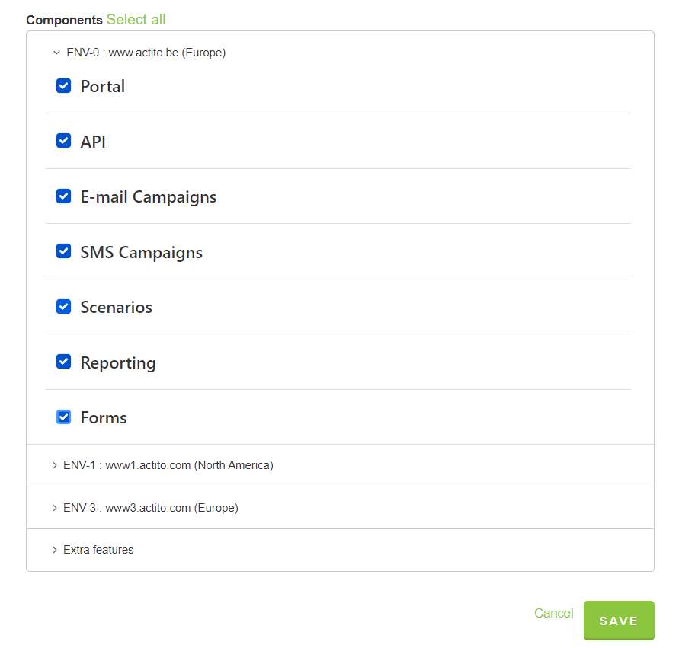The height and width of the screenshot is (648, 682).
Task: Uncheck E-mail Campaigns
Action: point(63,196)
